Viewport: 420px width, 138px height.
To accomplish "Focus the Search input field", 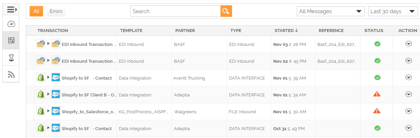I will [x=176, y=11].
